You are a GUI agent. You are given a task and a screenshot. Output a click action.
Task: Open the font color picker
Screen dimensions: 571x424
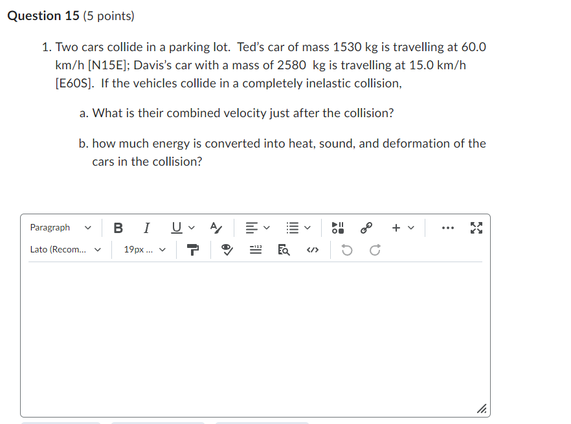click(x=214, y=227)
